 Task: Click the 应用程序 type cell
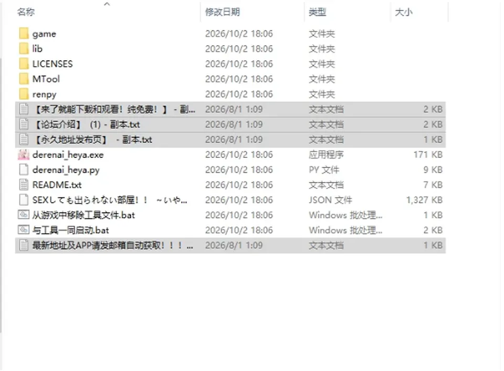(326, 154)
